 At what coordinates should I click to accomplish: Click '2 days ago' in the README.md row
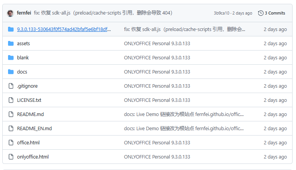275,114
